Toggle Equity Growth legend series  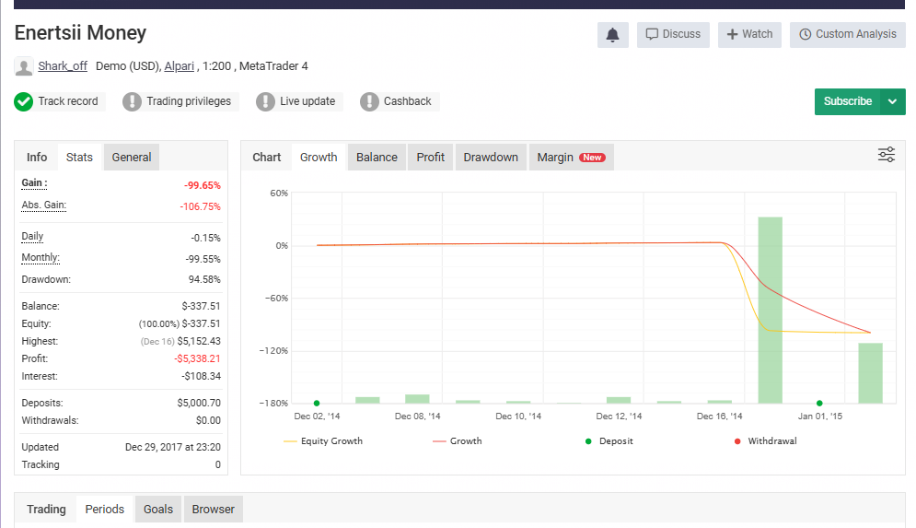point(323,440)
